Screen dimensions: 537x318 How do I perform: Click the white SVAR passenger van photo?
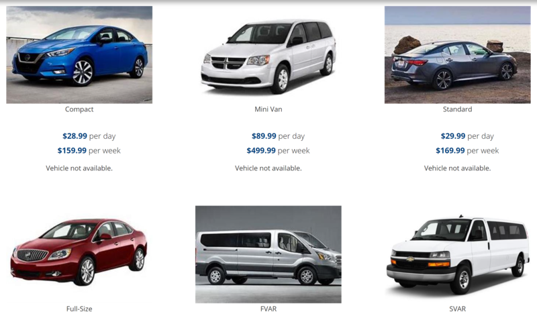(x=457, y=254)
